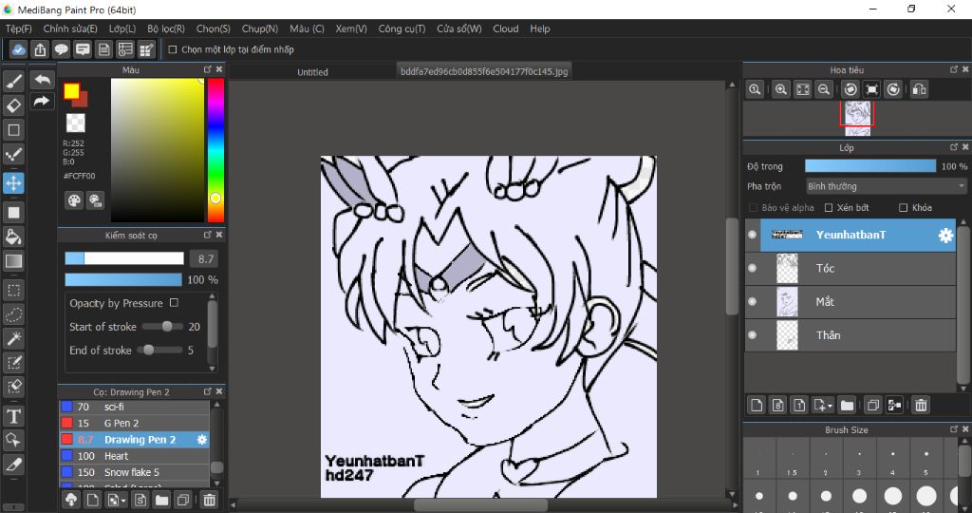
Task: Select the G Pen 2 brush
Action: point(135,423)
